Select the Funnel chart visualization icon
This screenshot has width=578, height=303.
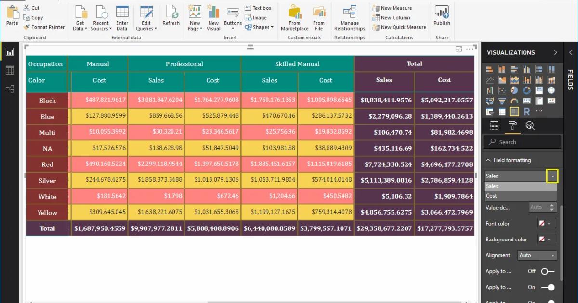(x=502, y=100)
